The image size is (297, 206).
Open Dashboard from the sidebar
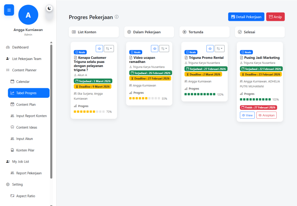click(x=20, y=47)
